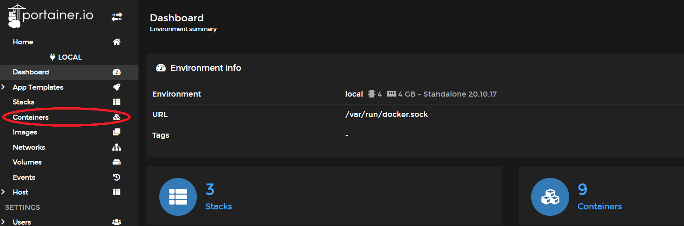Click the Containers cubes icon in sidebar
This screenshot has height=226, width=684.
click(117, 117)
